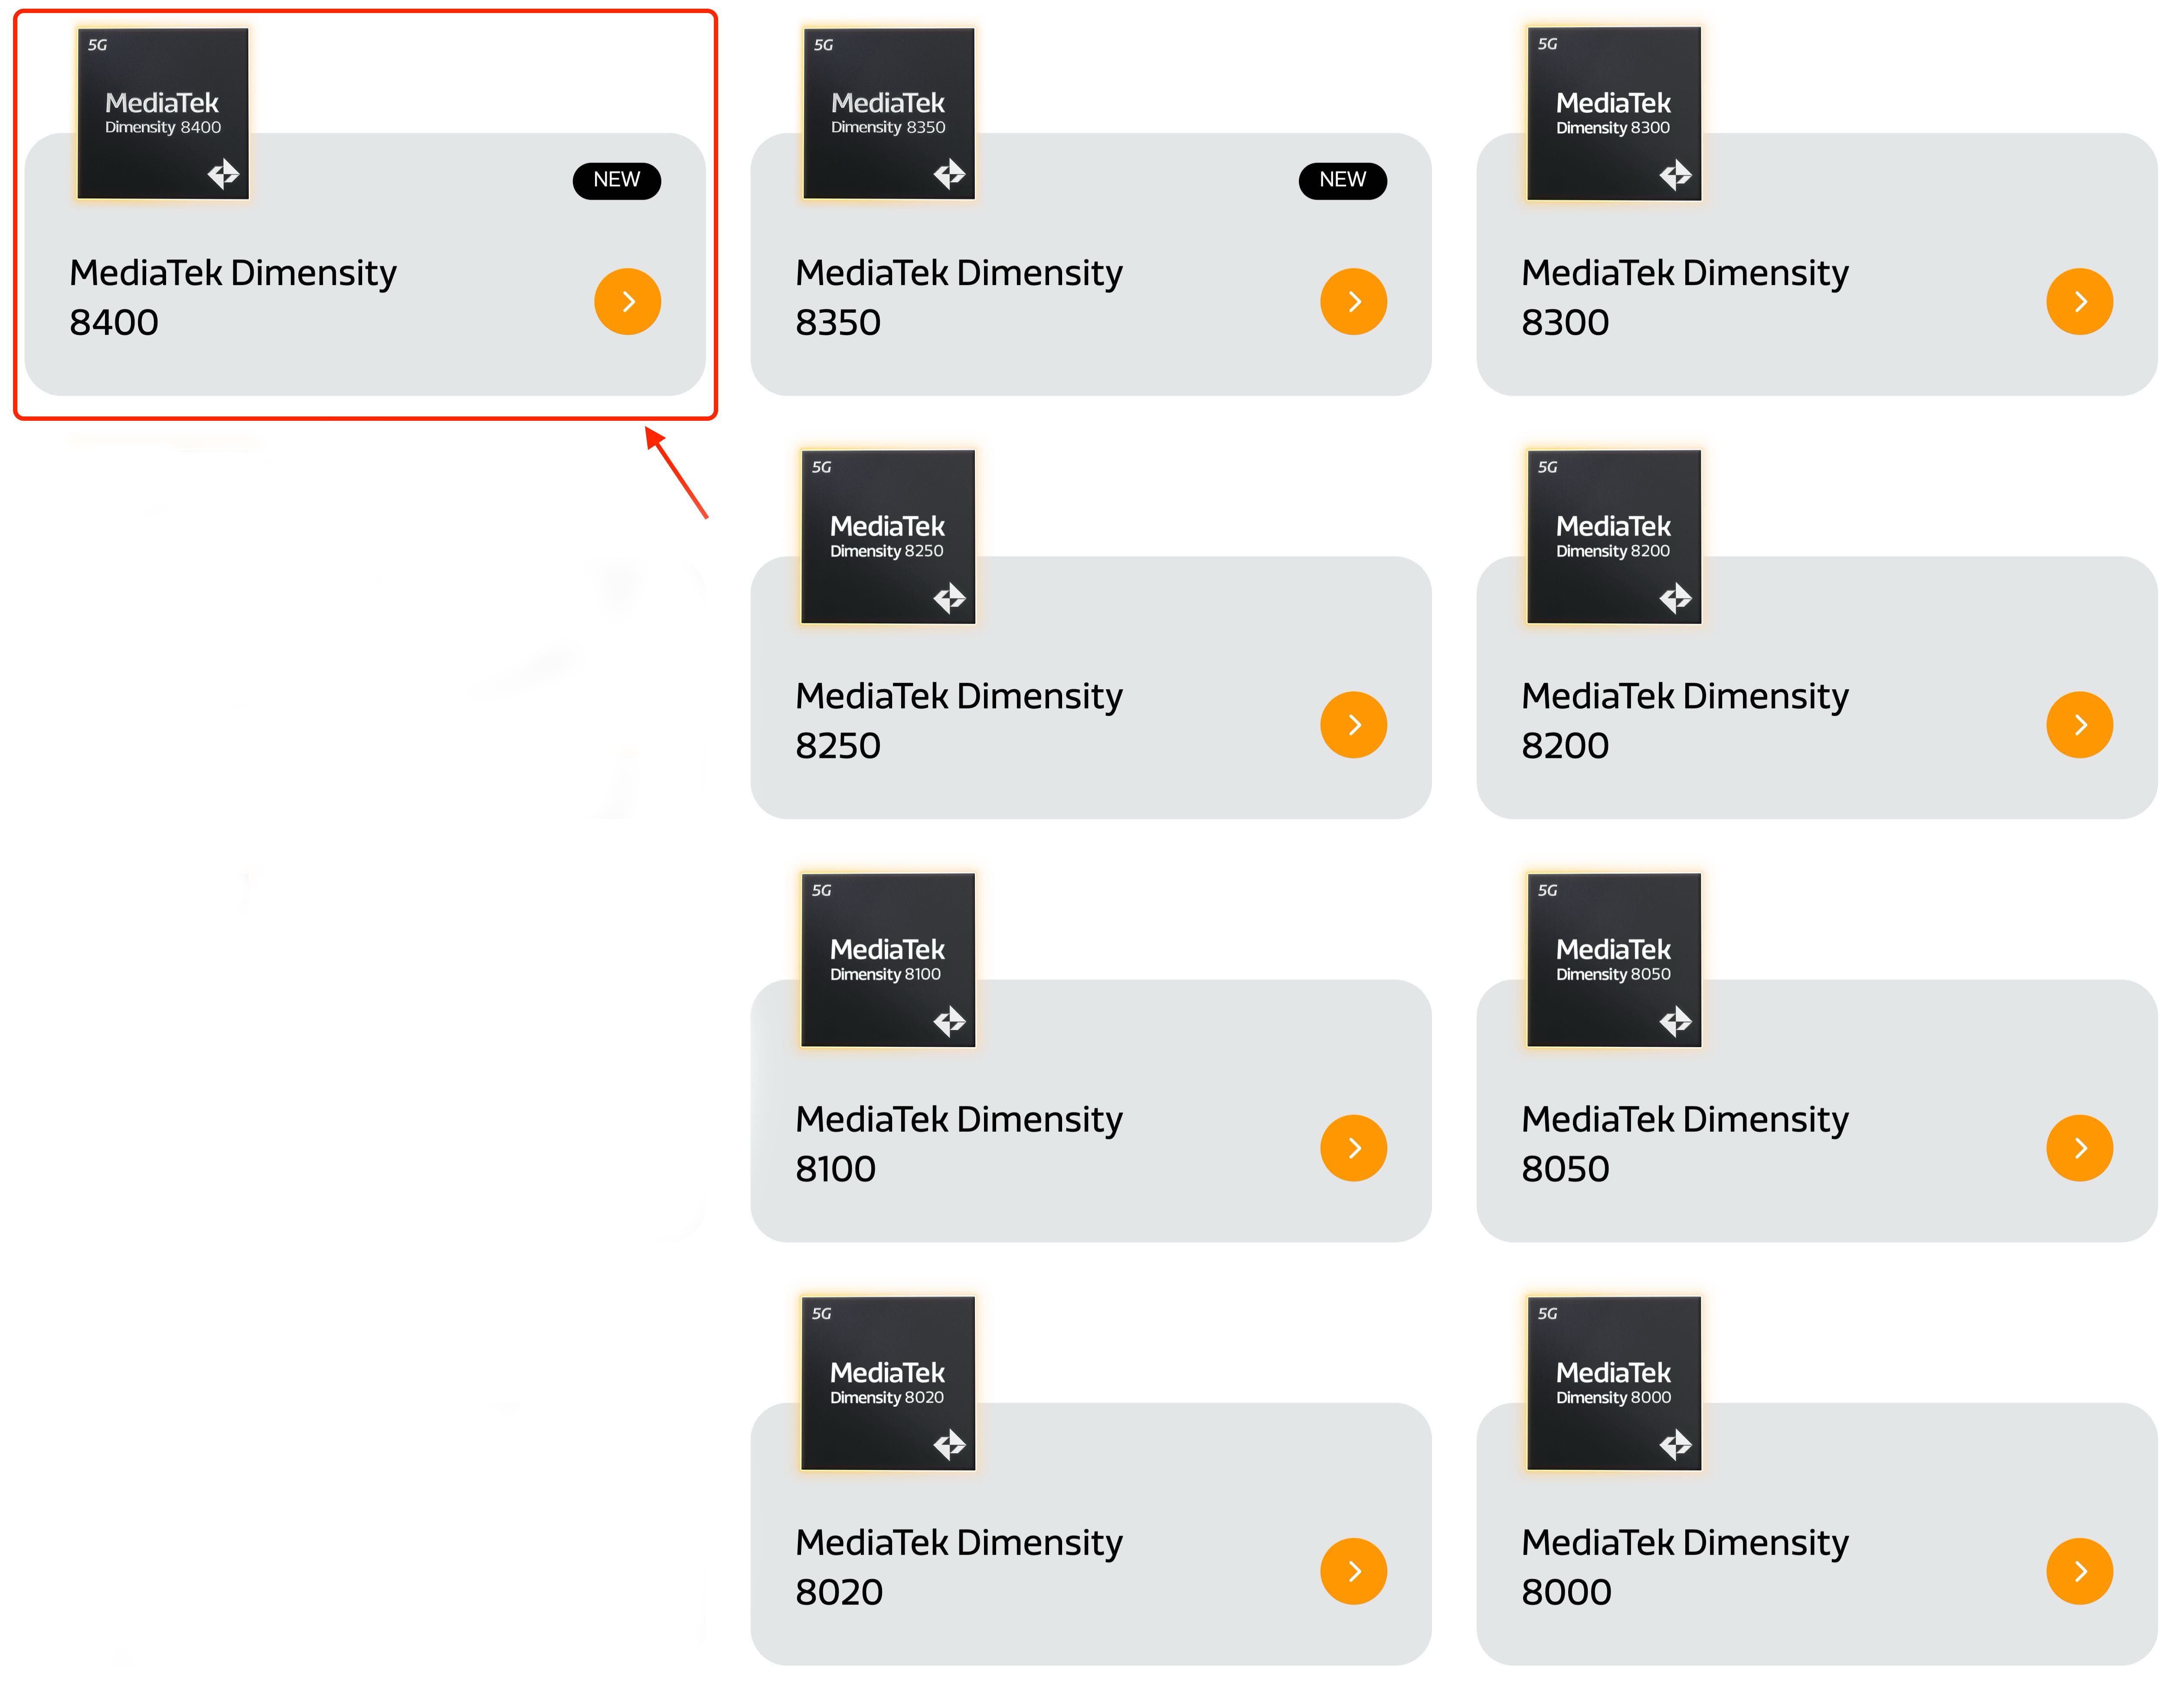
Task: Select the MediaTek Dimensity 8000 title text
Action: click(1685, 1566)
